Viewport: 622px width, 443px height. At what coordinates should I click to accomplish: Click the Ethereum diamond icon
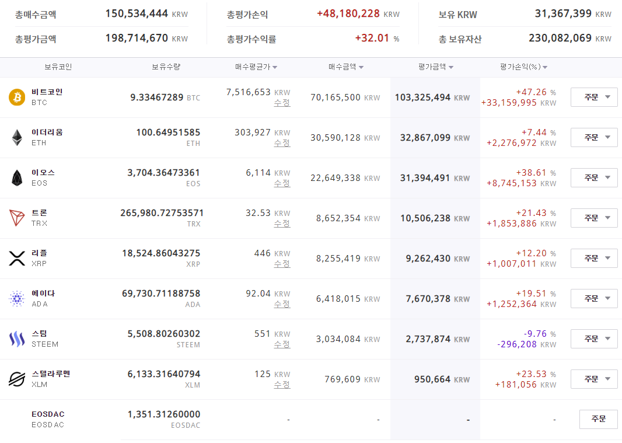[x=17, y=137]
